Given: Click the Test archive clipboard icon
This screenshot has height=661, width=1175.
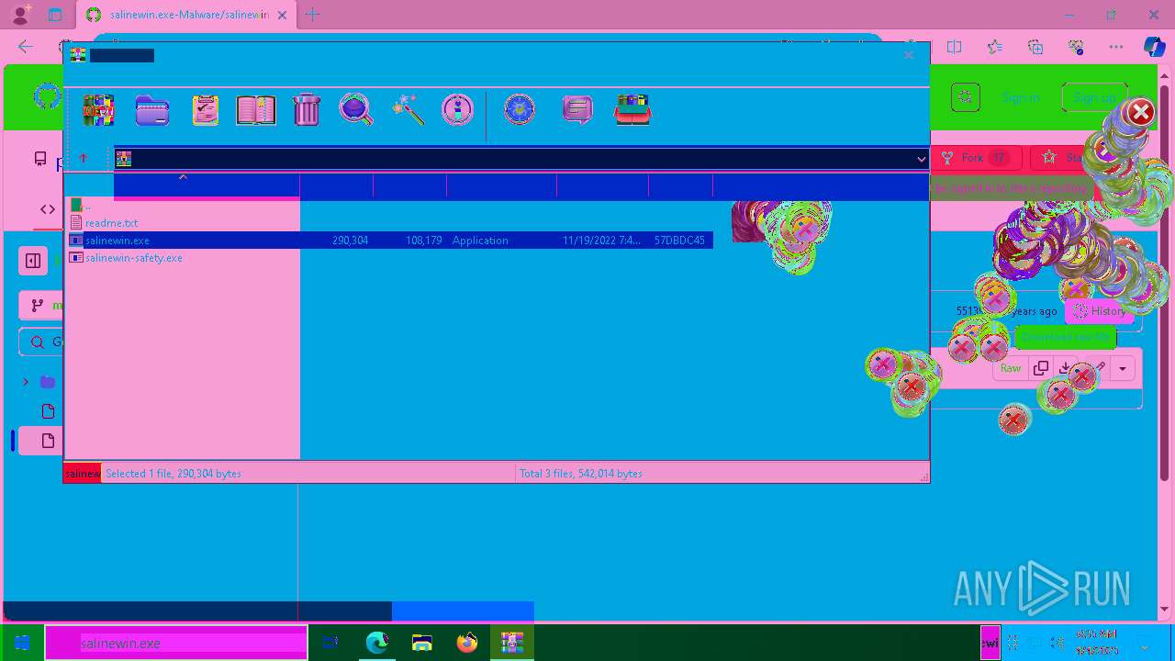Looking at the screenshot, I should coord(205,110).
